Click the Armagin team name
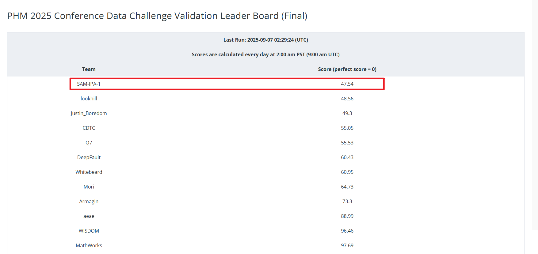 pos(89,201)
